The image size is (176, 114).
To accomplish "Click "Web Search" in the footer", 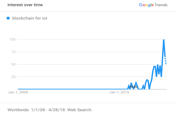I will [x=79, y=110].
